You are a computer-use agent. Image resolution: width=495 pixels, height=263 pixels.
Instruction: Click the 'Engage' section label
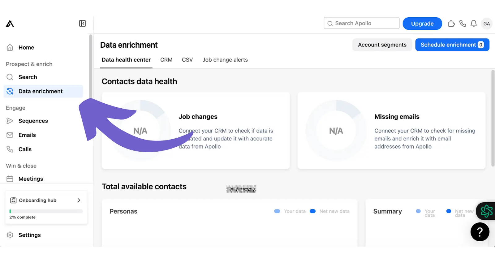(16, 108)
